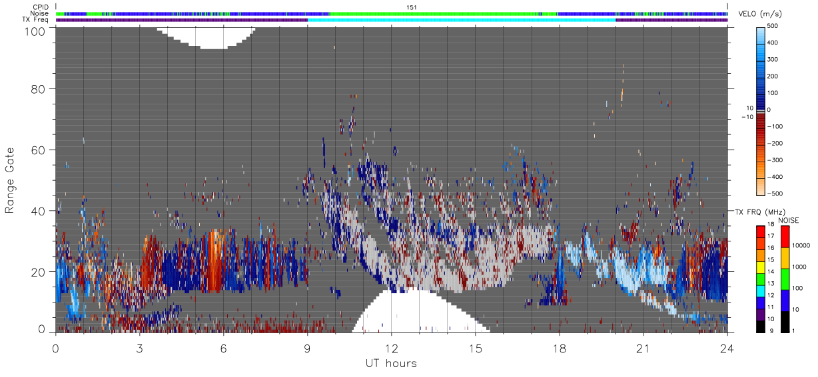This screenshot has height=377, width=818.
Task: Click TX frequency label "9" in legend
Action: point(770,330)
